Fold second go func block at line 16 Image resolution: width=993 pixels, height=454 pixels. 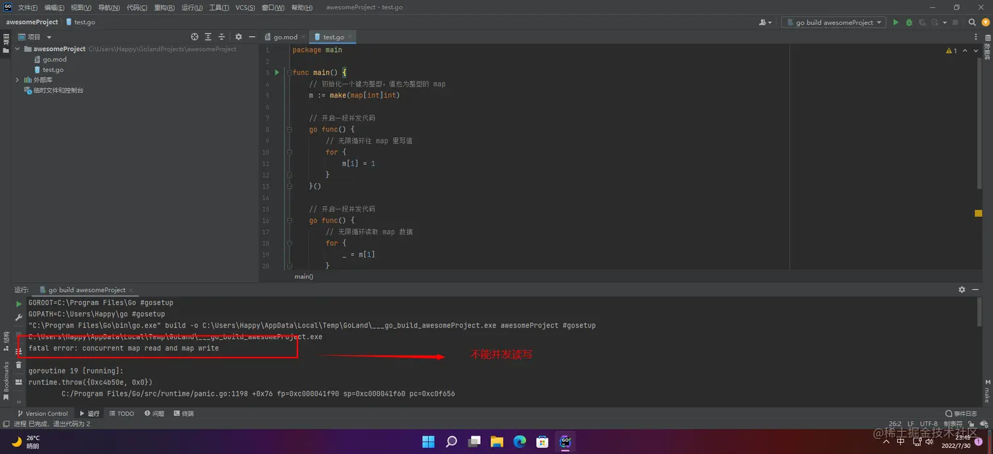pos(289,220)
